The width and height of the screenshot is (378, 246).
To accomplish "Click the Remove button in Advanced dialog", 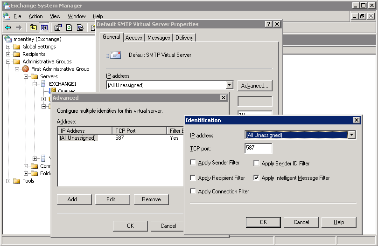I will tap(151, 199).
